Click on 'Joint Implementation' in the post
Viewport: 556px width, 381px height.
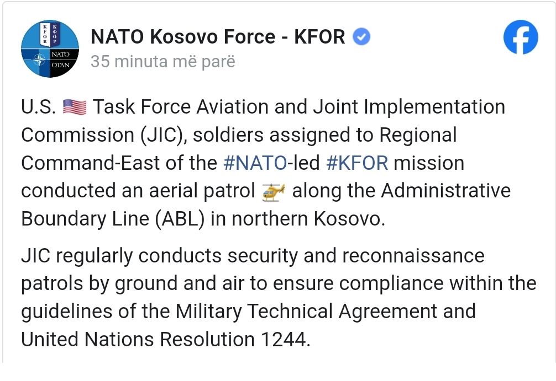[409, 108]
